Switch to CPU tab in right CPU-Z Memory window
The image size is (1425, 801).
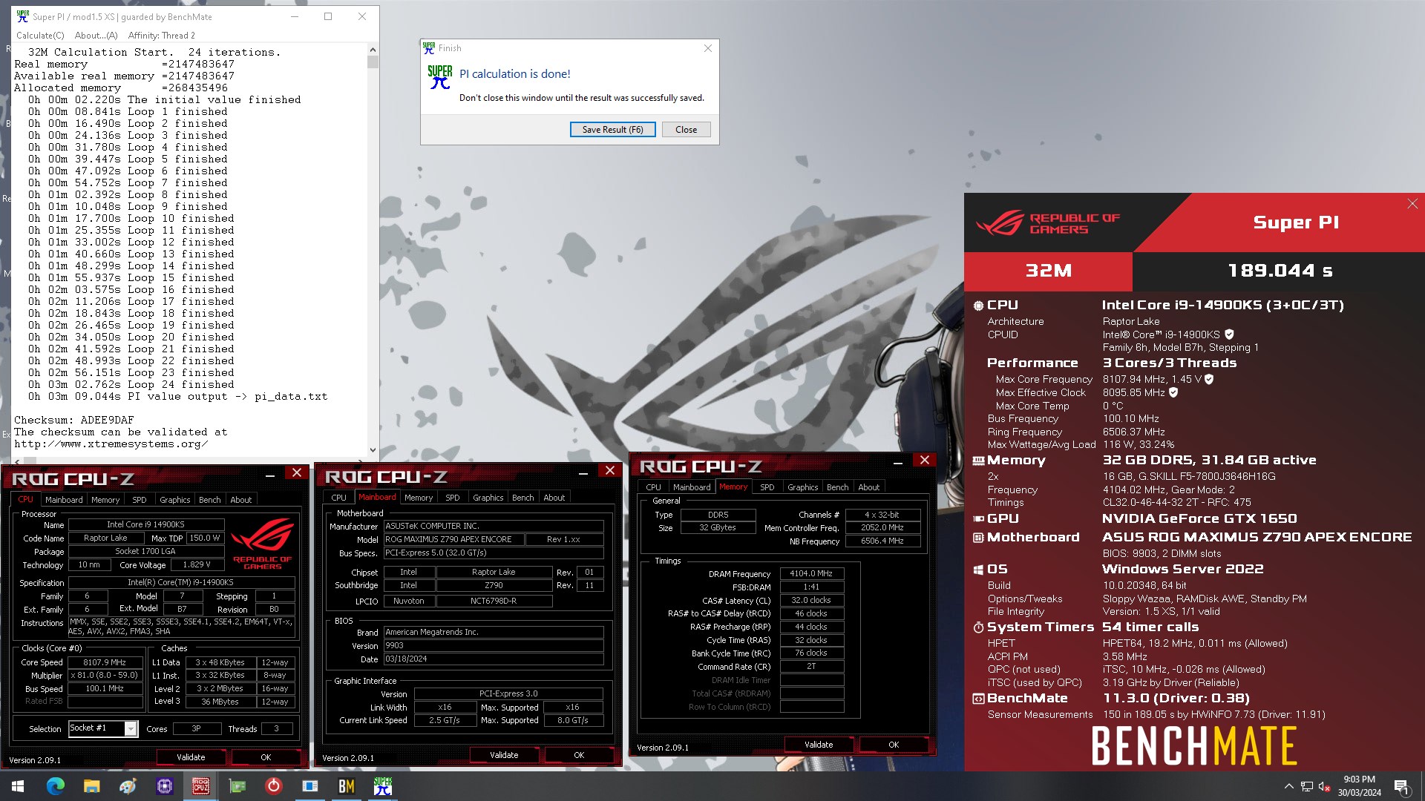(653, 487)
